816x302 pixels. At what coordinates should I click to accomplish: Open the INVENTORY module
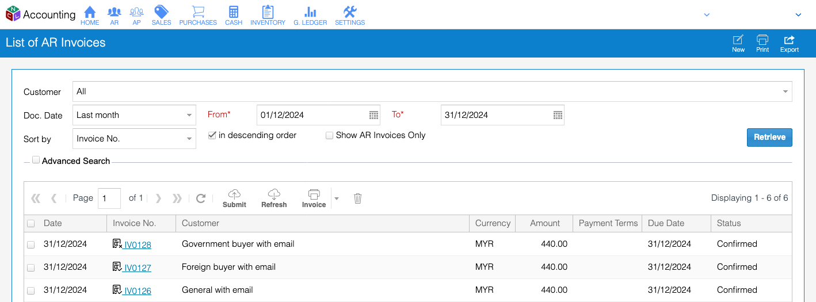[x=268, y=16]
